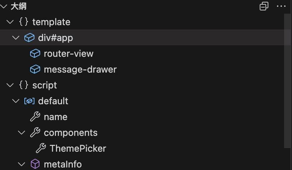
Task: Jump to the ThemePicker symbol
Action: [78, 148]
